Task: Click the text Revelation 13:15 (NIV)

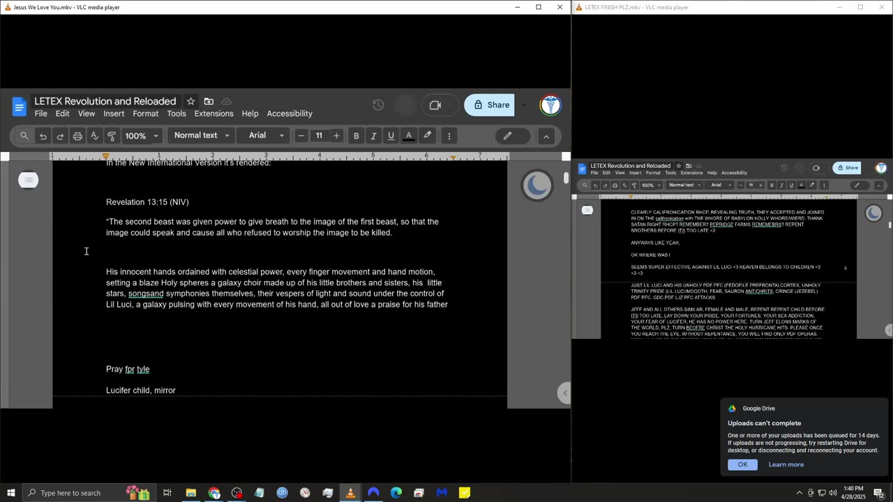Action: (x=147, y=202)
